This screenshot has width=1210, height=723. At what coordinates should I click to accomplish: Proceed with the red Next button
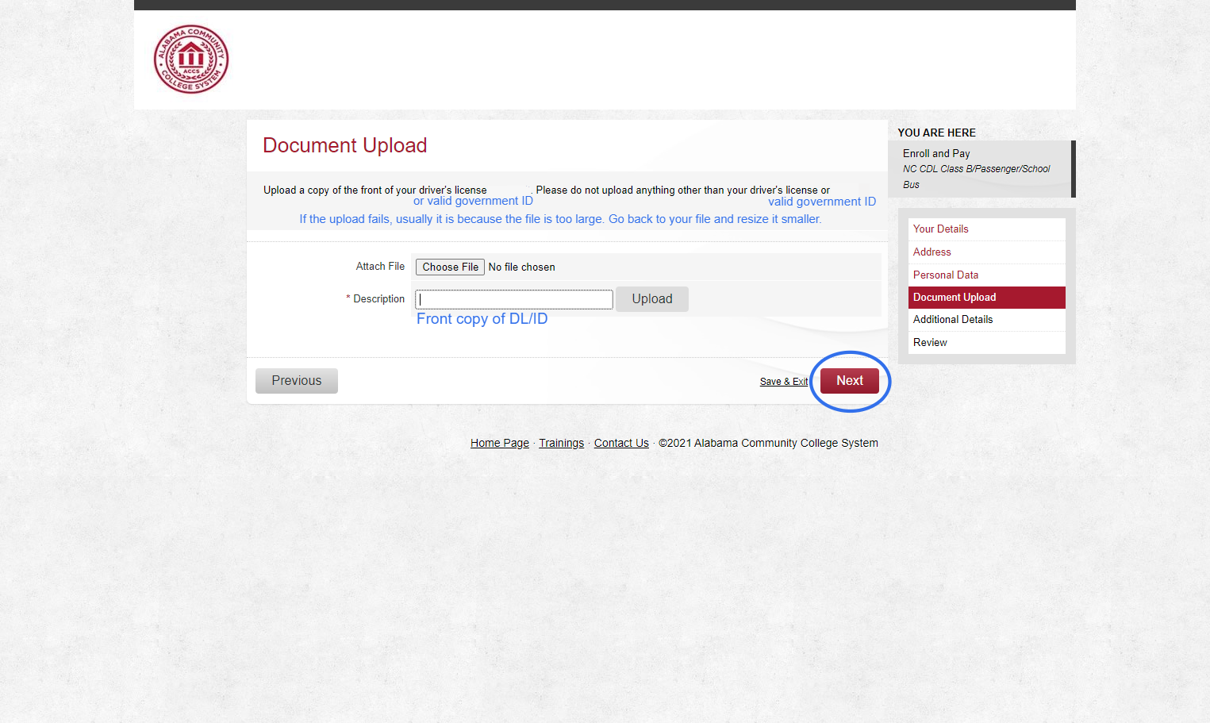850,381
